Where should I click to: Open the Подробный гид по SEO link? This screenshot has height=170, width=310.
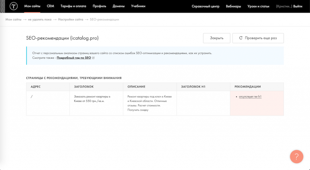click(74, 58)
